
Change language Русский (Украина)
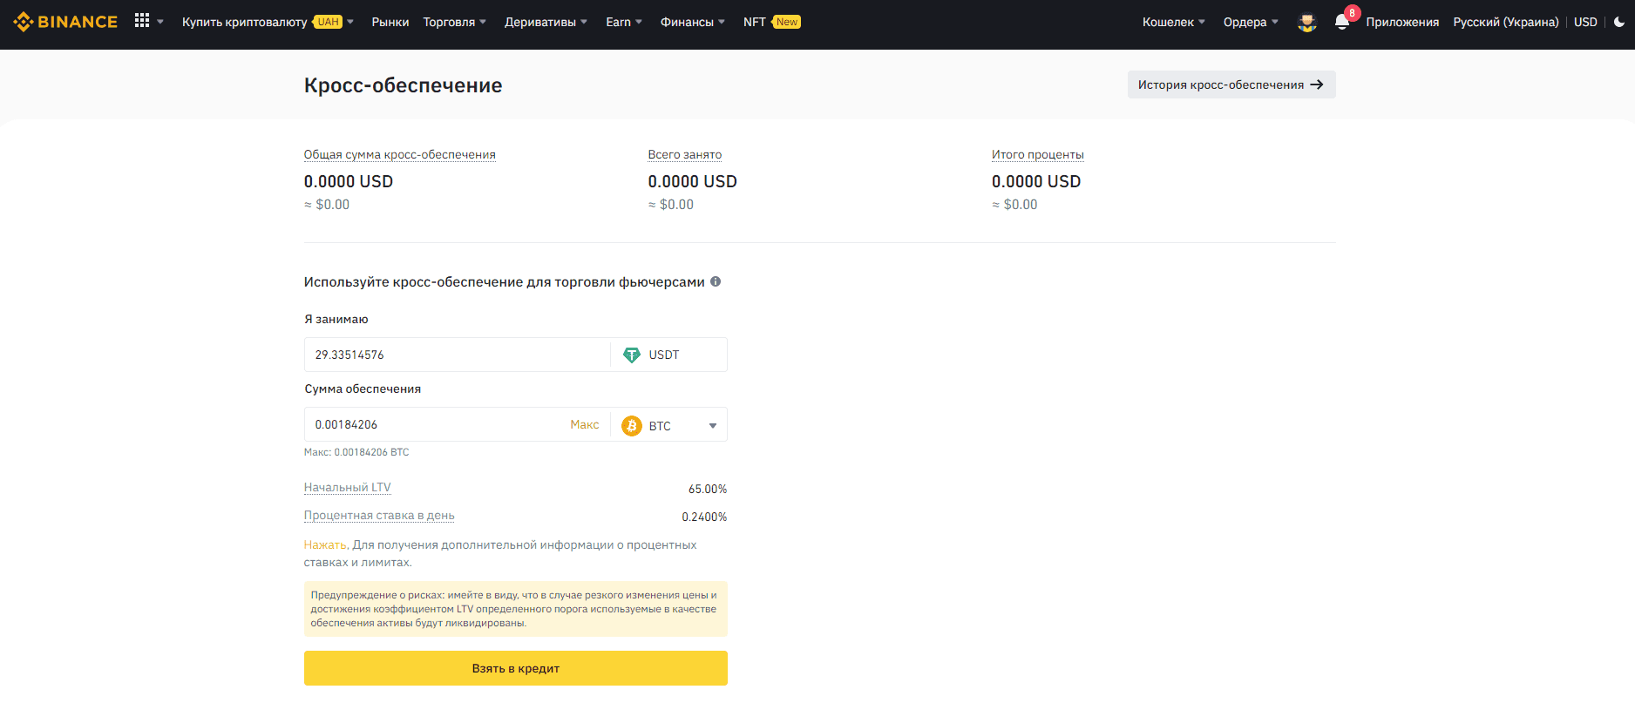[x=1506, y=22]
